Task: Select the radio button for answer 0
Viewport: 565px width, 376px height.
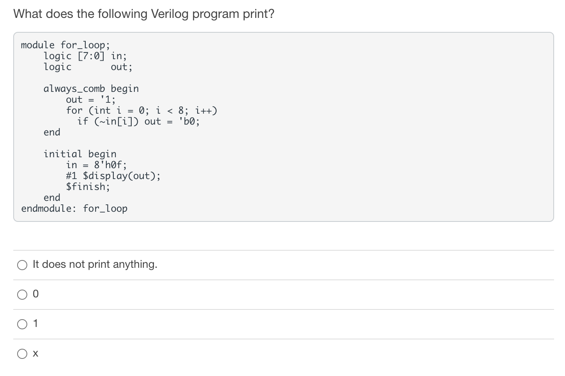Action: [x=22, y=295]
